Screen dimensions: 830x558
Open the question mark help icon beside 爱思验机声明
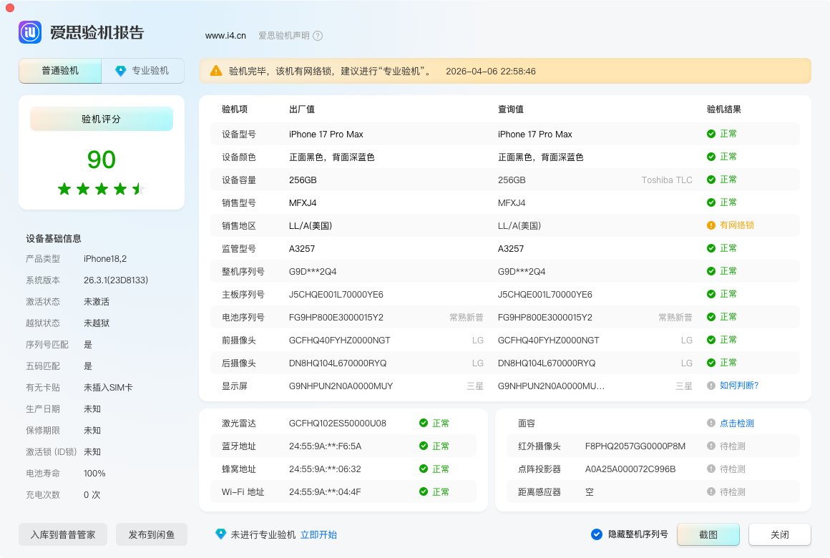(318, 35)
